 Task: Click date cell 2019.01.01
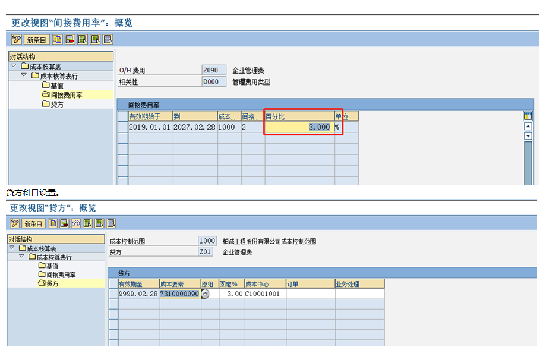150,127
